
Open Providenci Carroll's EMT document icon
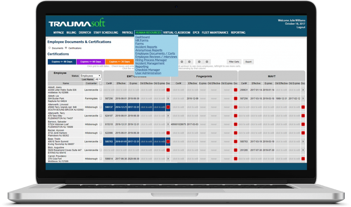168,159
